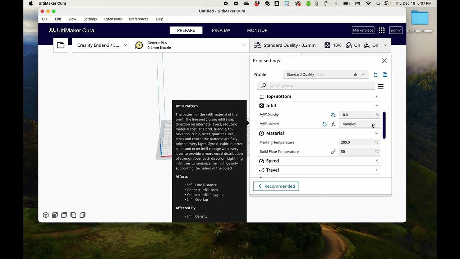Click the Top/Bottom category icon
The height and width of the screenshot is (259, 460).
[x=262, y=96]
